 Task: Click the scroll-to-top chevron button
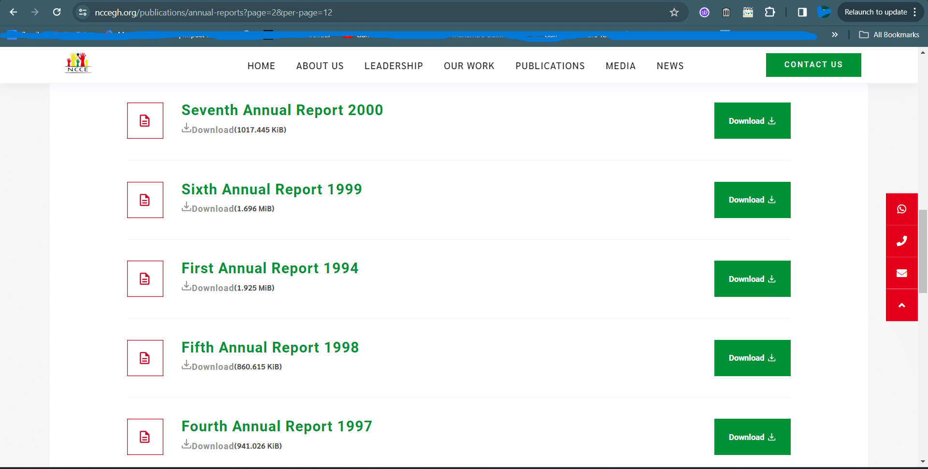point(901,305)
